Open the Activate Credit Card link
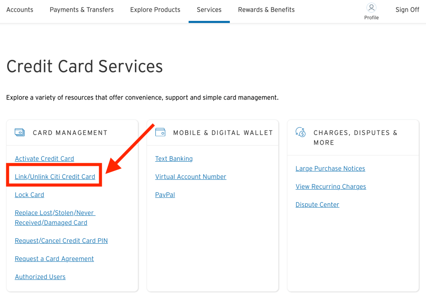 tap(45, 159)
